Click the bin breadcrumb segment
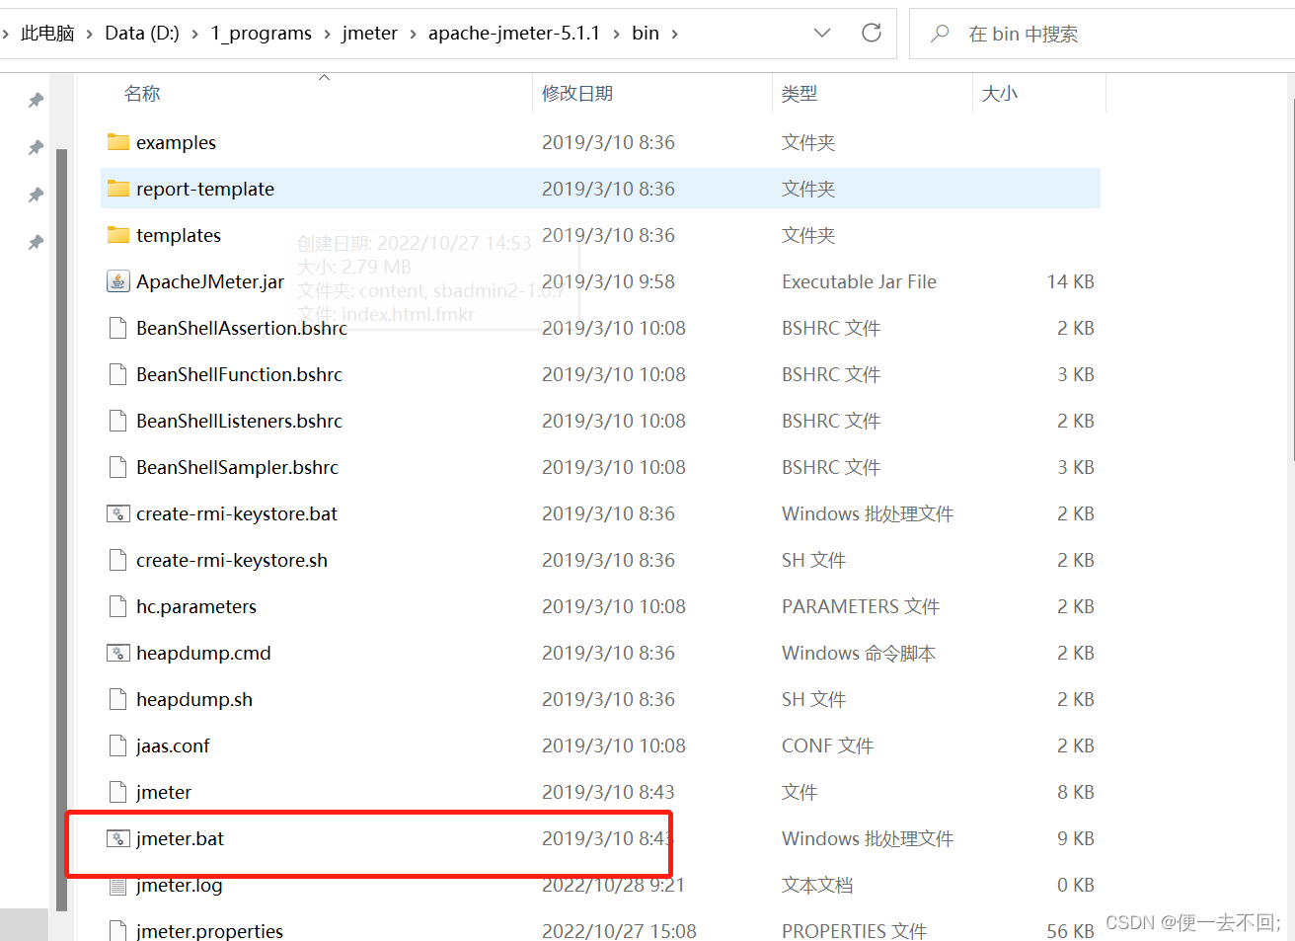Image resolution: width=1295 pixels, height=941 pixels. pos(646,34)
